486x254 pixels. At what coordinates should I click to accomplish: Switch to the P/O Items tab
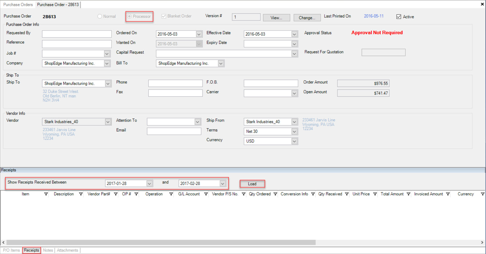11,250
